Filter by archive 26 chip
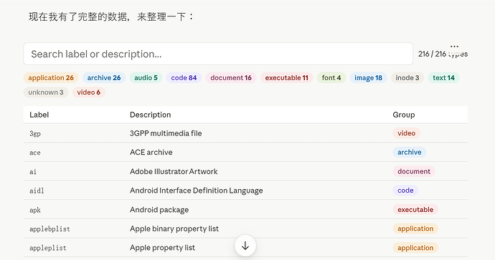 coord(104,78)
